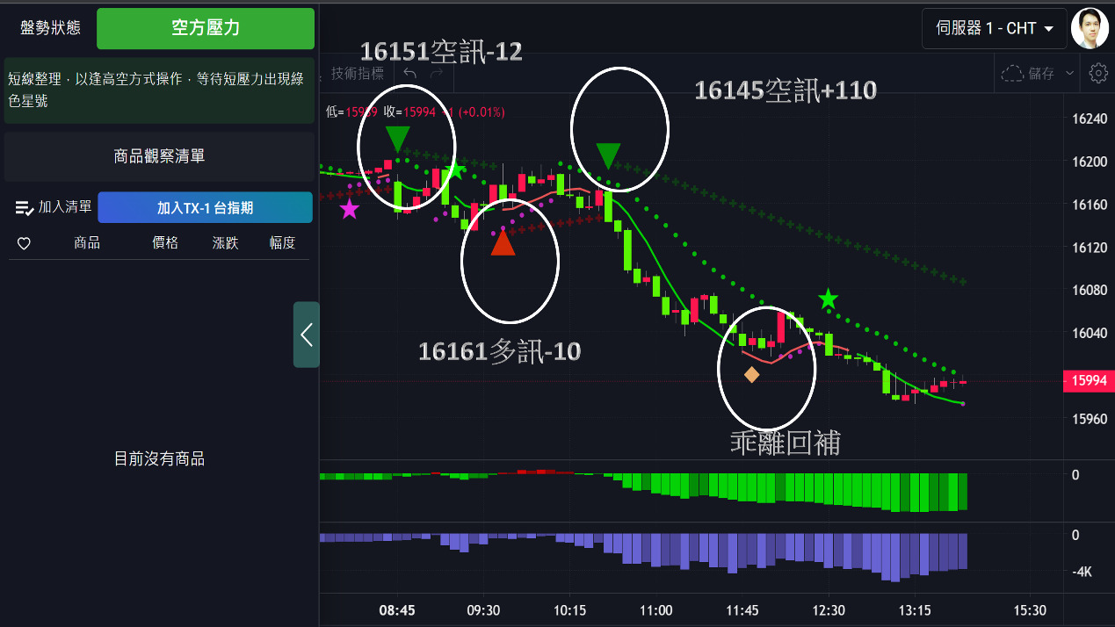Click the redo arrow in chart toolbar
This screenshot has width=1115, height=627.
(x=437, y=74)
